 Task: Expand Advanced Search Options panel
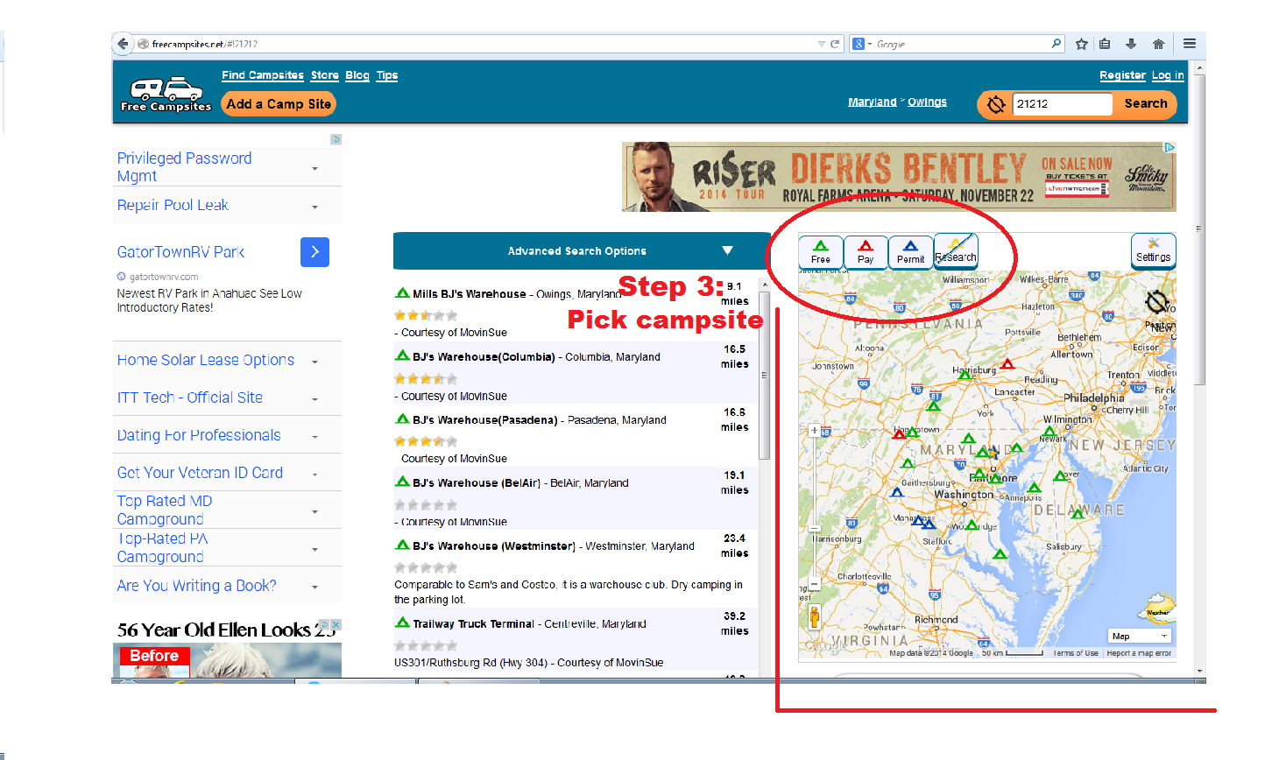pos(582,250)
